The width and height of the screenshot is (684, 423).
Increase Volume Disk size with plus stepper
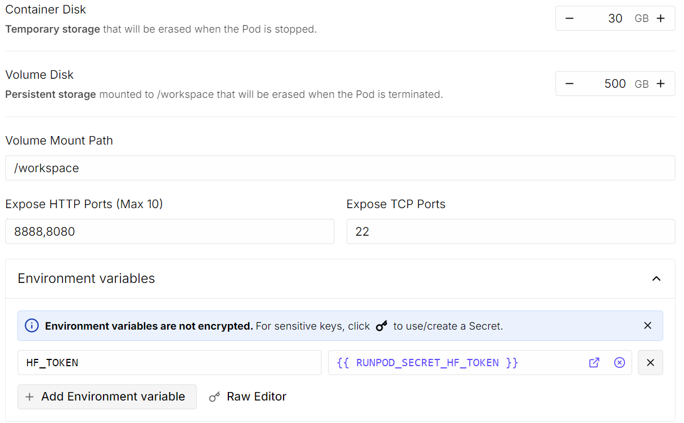tap(660, 83)
